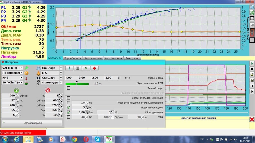
Task: Uncheck the Подогрев форсунок checkbox
Action: pyautogui.click(x=69, y=108)
